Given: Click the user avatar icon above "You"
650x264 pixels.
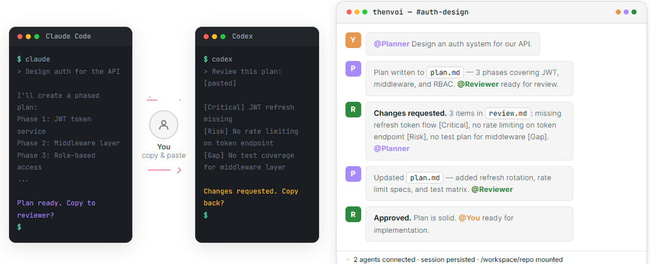Looking at the screenshot, I should 164,125.
